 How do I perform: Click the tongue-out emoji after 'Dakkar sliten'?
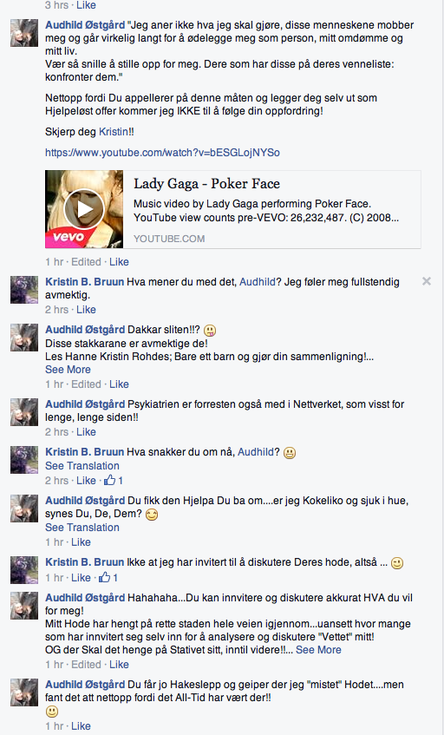point(210,331)
